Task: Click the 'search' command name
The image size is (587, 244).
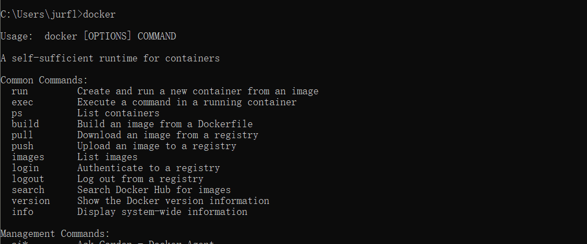Action: click(x=28, y=190)
